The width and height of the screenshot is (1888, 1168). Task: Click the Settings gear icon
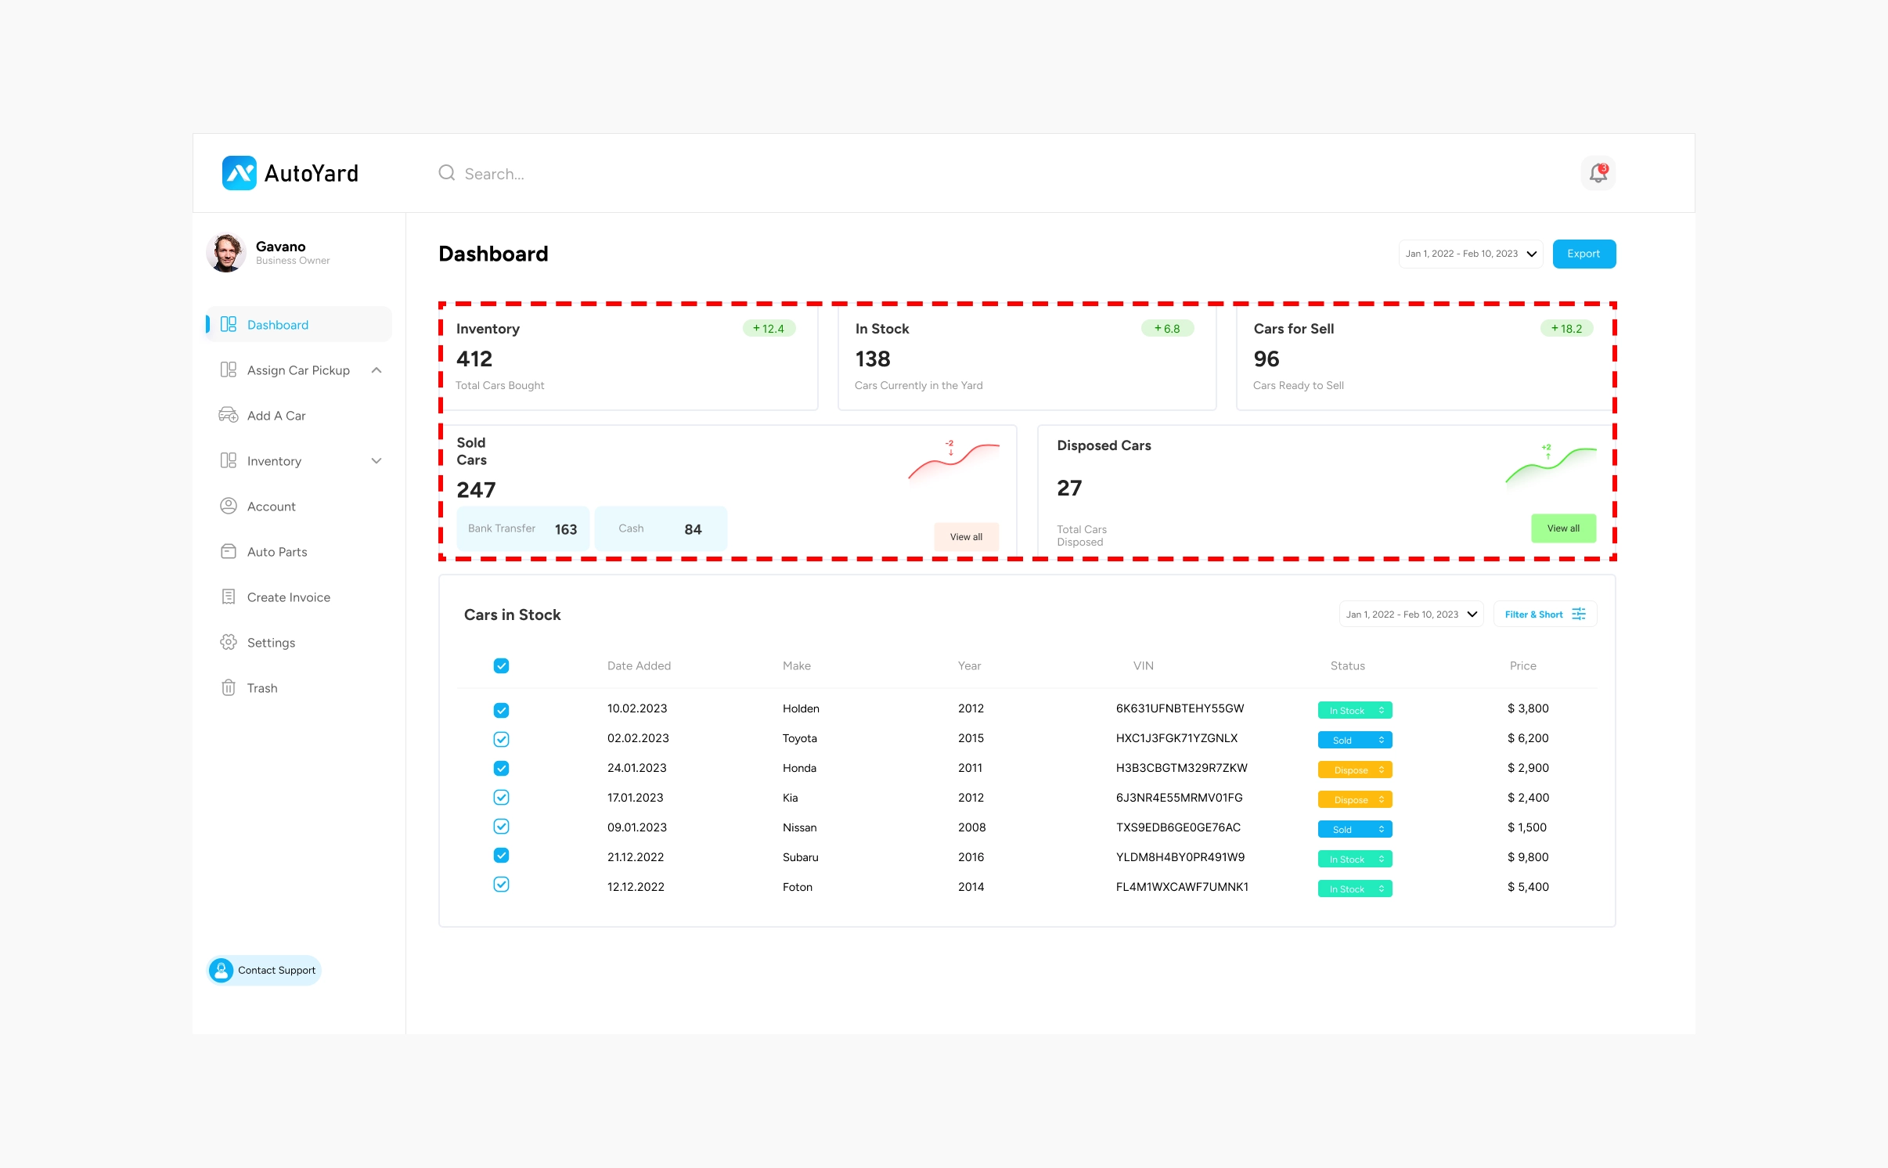229,642
